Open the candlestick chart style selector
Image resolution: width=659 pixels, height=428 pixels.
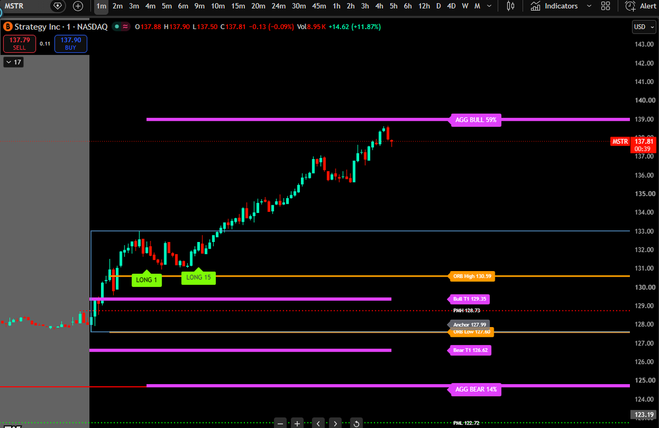(511, 6)
